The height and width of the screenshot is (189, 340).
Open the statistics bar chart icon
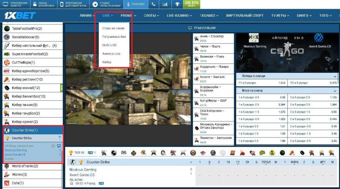point(165,5)
